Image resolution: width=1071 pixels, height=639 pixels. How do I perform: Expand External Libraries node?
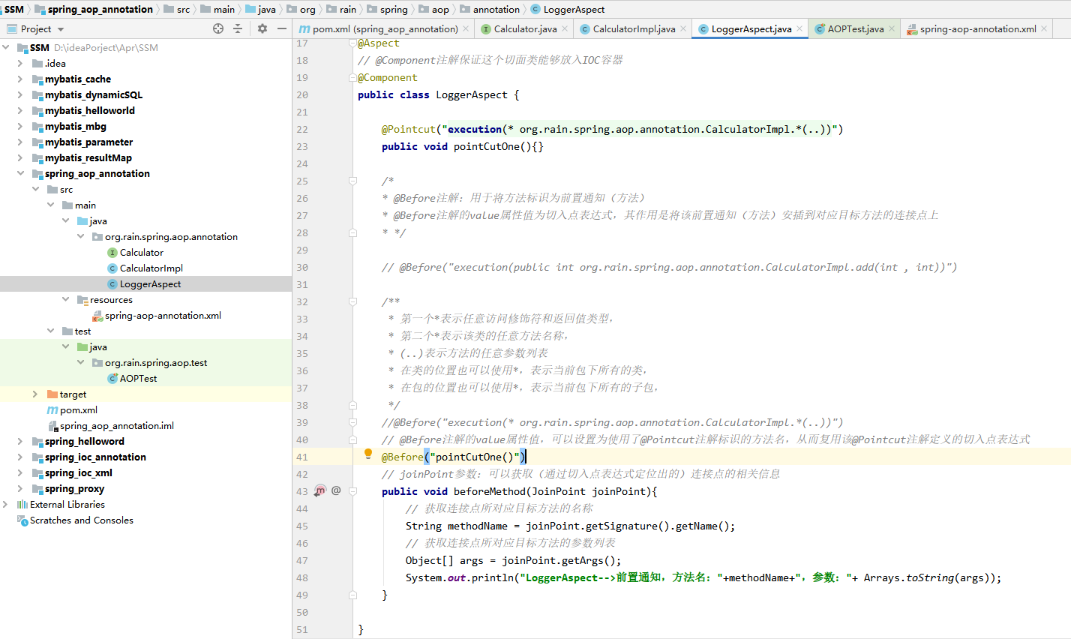(x=5, y=504)
